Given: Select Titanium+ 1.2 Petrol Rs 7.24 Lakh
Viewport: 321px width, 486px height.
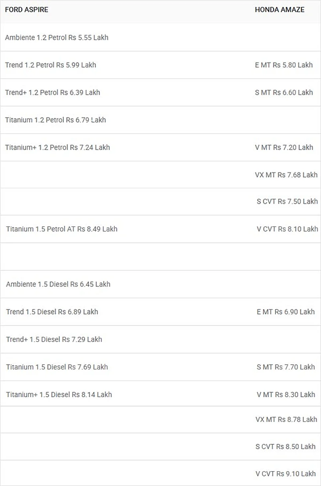Looking at the screenshot, I should click(57, 147).
